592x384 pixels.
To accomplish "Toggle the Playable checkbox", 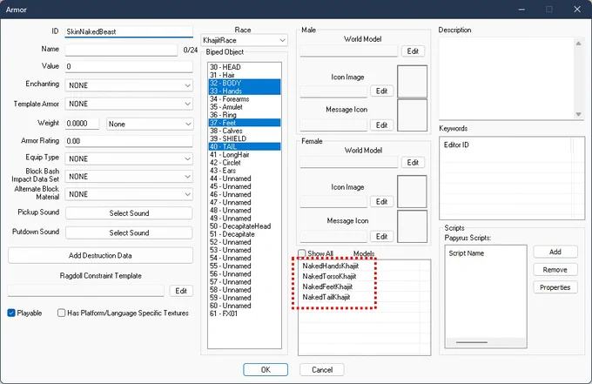I will tap(11, 313).
